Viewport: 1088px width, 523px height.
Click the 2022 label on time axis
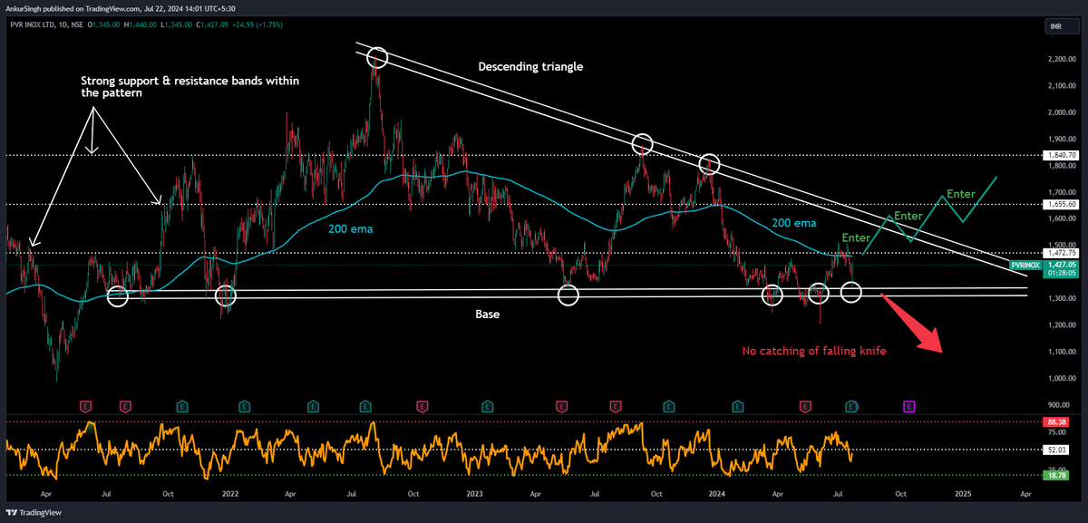click(230, 494)
